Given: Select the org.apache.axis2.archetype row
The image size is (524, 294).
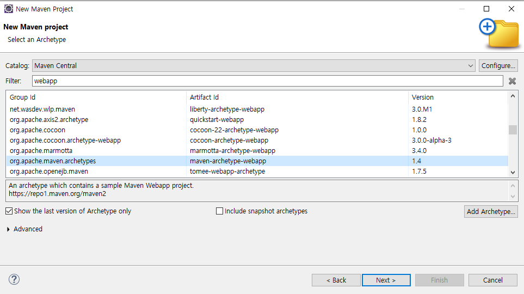Looking at the screenshot, I should (257, 120).
